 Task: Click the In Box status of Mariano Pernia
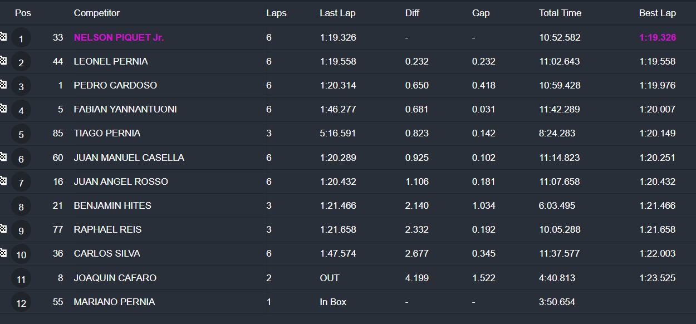333,302
